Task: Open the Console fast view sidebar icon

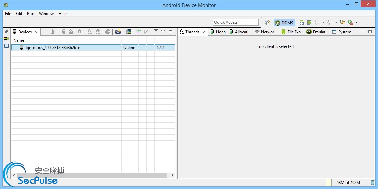Action: pos(6,46)
